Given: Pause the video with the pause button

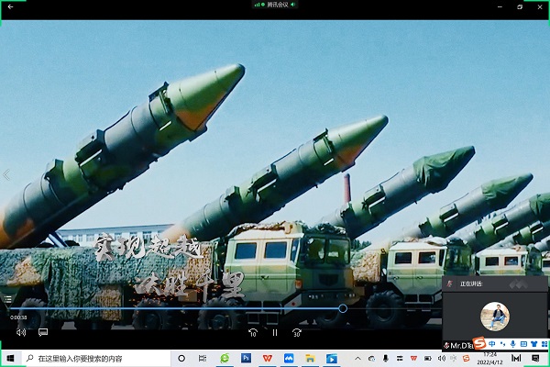Looking at the screenshot, I should point(274,332).
